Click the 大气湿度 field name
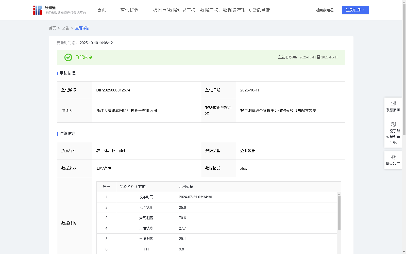This screenshot has height=254, width=406. (x=146, y=218)
